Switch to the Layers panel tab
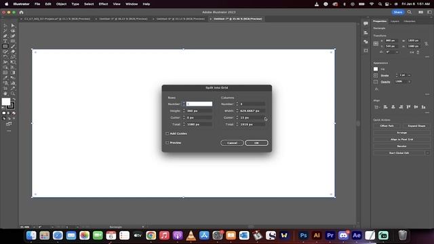The width and height of the screenshot is (434, 244). pyautogui.click(x=395, y=21)
